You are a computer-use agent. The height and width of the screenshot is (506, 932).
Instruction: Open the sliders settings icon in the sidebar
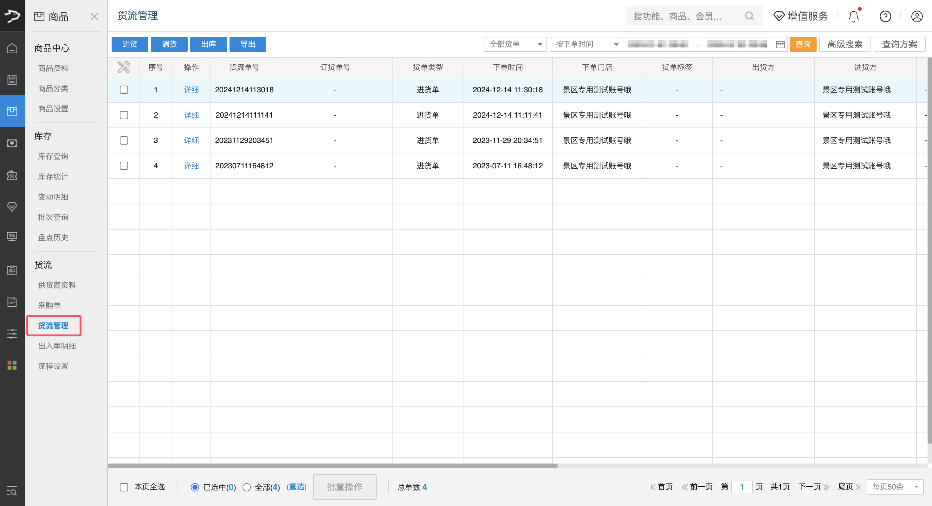pyautogui.click(x=12, y=333)
